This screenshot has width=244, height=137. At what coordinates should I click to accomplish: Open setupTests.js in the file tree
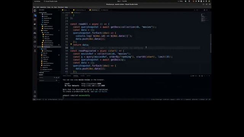(x=47, y=65)
